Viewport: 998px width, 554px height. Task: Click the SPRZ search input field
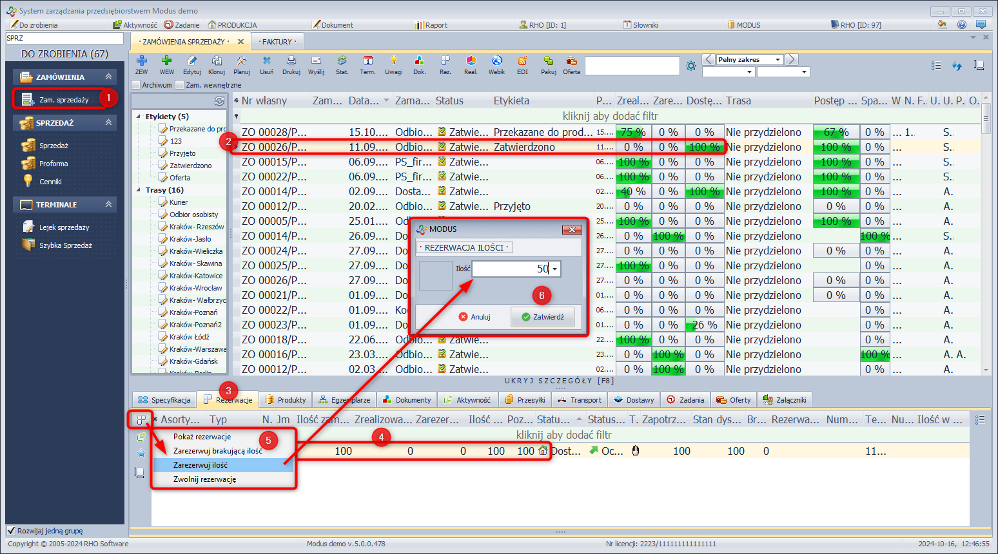point(64,38)
